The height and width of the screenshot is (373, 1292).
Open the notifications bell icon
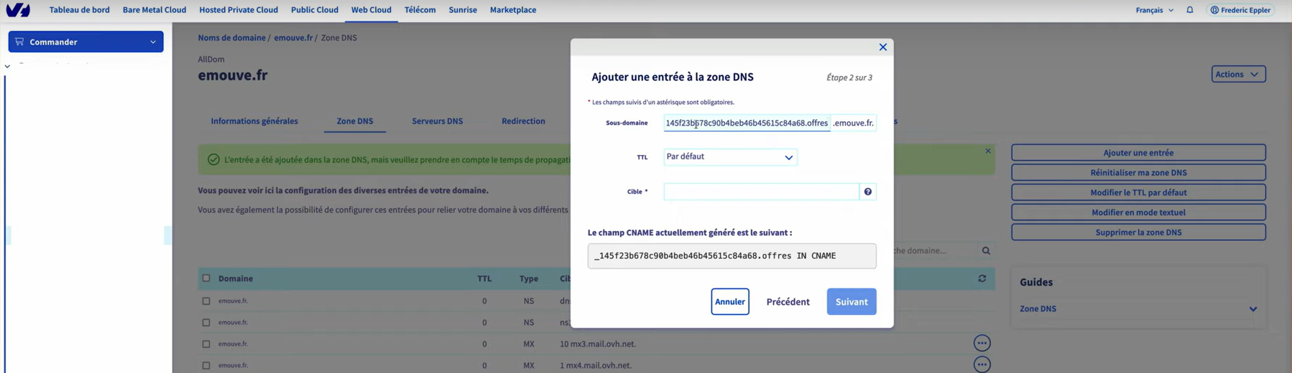[x=1190, y=10]
